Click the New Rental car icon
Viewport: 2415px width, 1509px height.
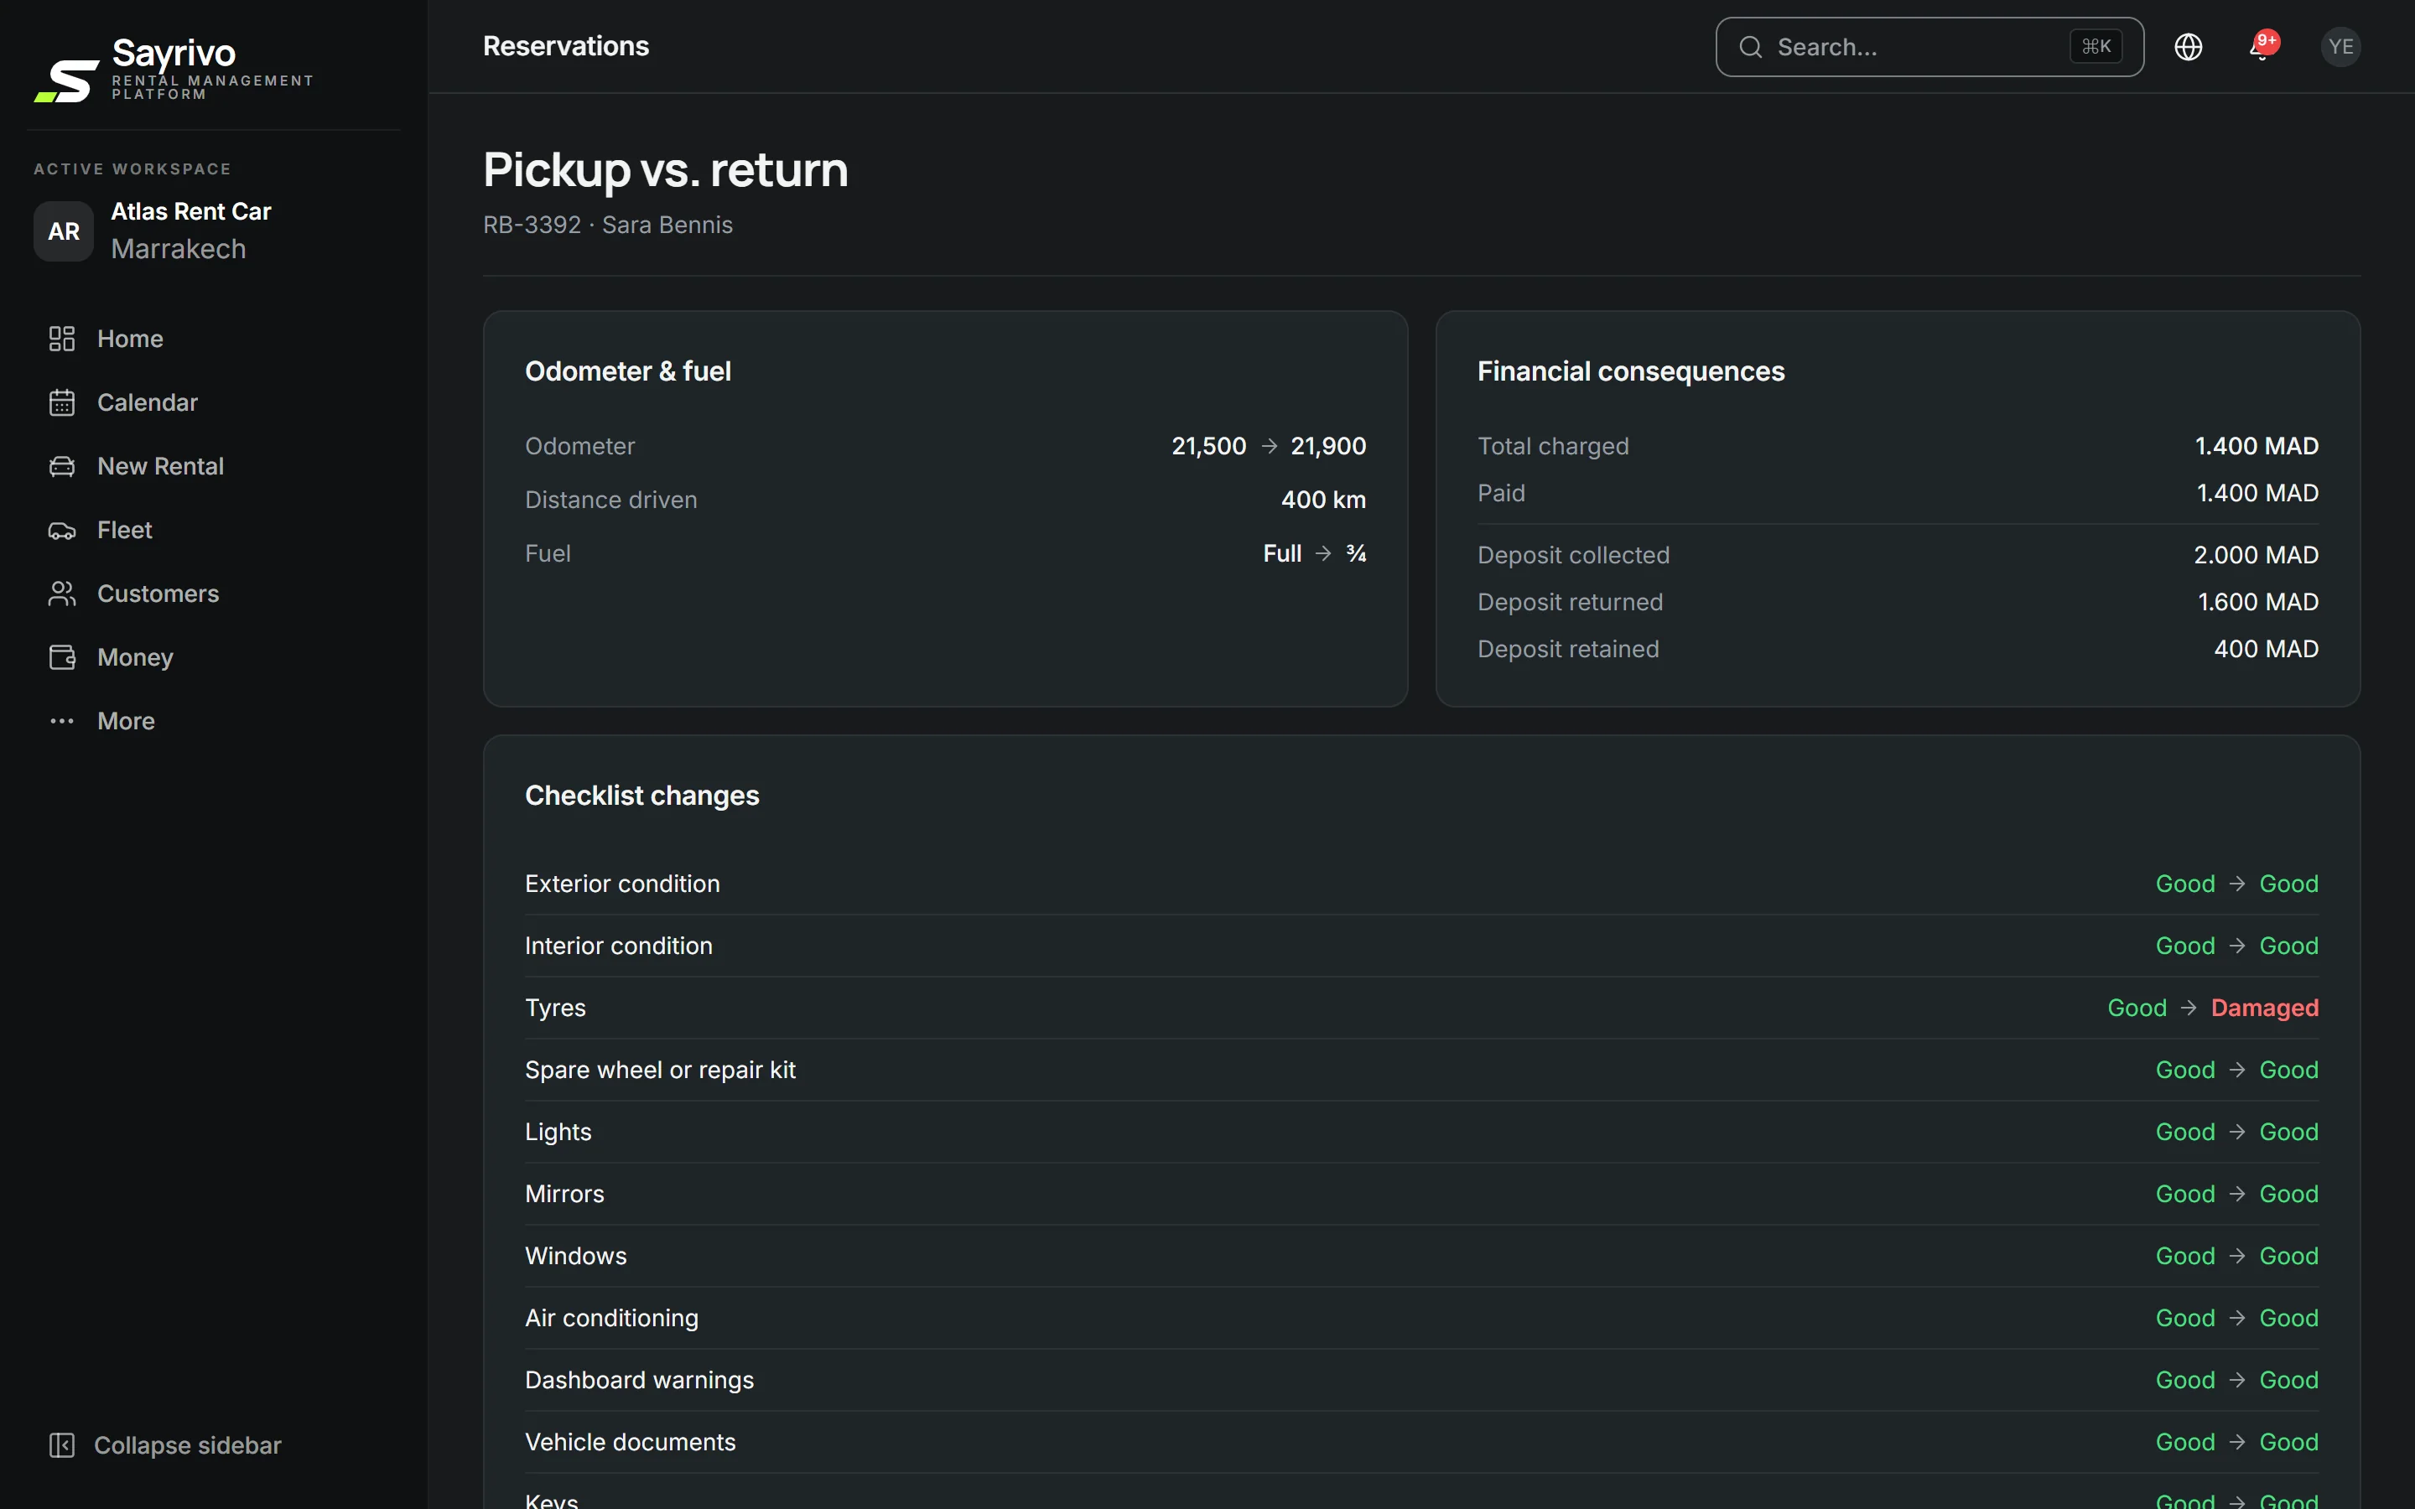[x=62, y=466]
